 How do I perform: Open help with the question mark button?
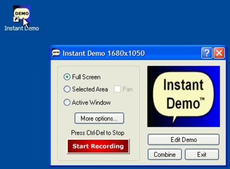click(x=207, y=53)
